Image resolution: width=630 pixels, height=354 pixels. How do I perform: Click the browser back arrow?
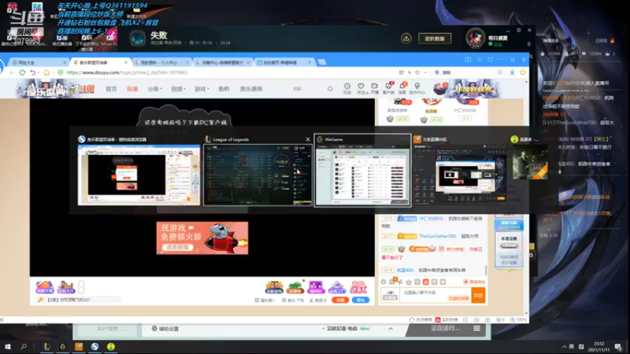[x=12, y=72]
